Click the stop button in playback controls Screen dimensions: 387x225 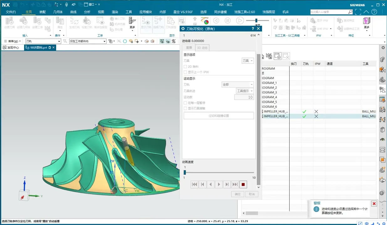click(x=243, y=185)
